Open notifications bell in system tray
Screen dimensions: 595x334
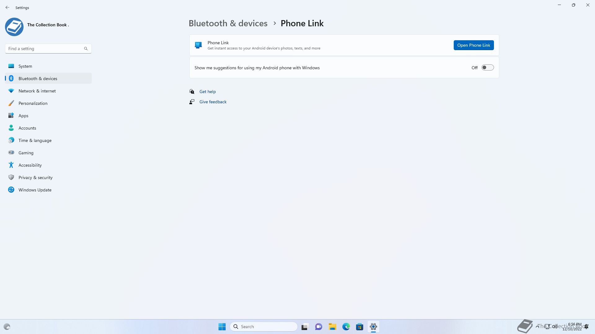pyautogui.click(x=586, y=327)
